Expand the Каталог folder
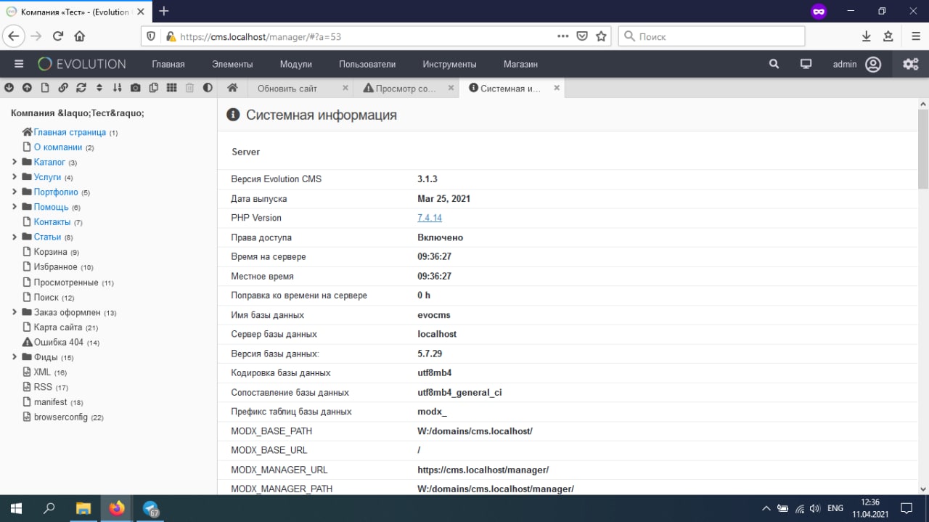Image resolution: width=929 pixels, height=522 pixels. point(15,162)
